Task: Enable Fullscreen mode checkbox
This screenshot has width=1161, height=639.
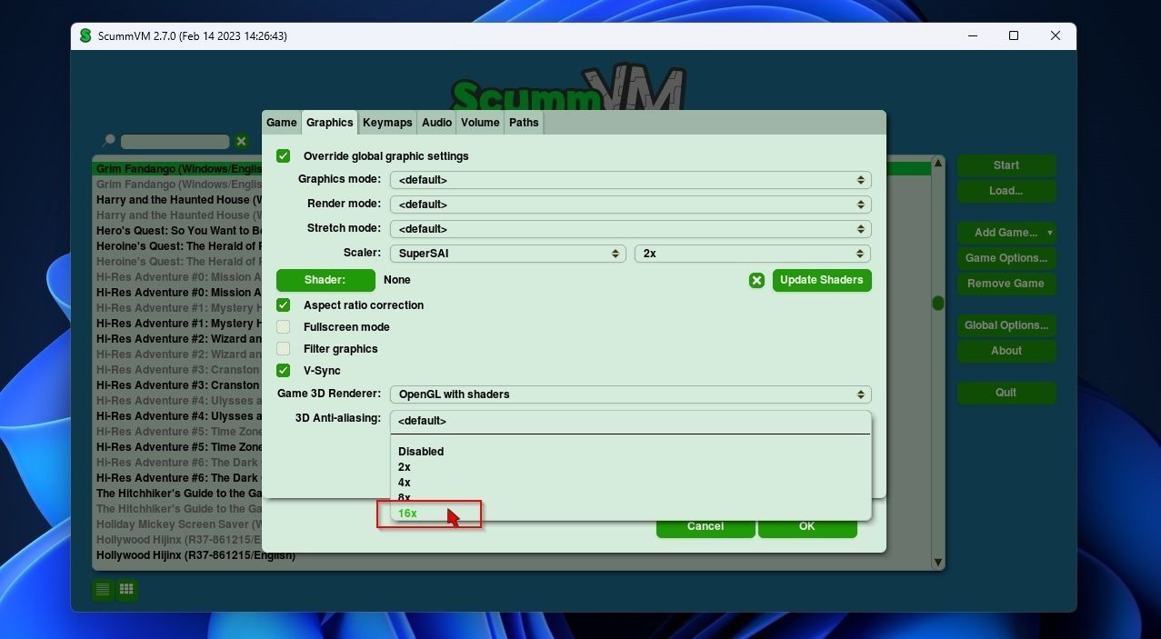Action: [x=284, y=327]
